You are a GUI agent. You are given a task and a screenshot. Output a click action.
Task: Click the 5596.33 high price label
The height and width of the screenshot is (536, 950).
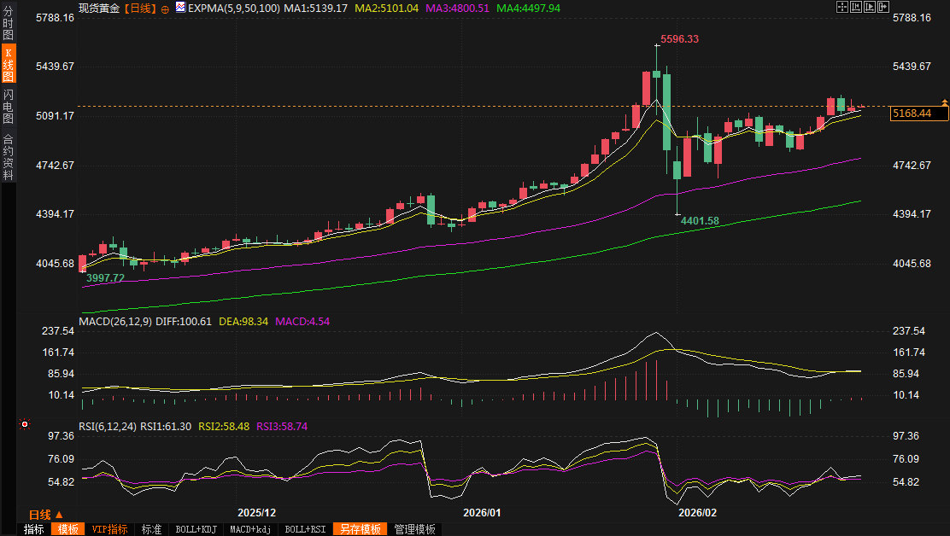tap(679, 39)
